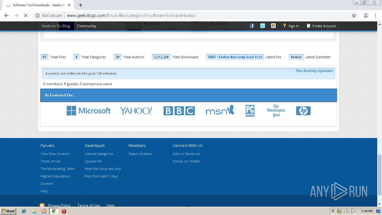The image size is (382, 215).
Task: Click the BBC featured logo
Action: (x=179, y=111)
